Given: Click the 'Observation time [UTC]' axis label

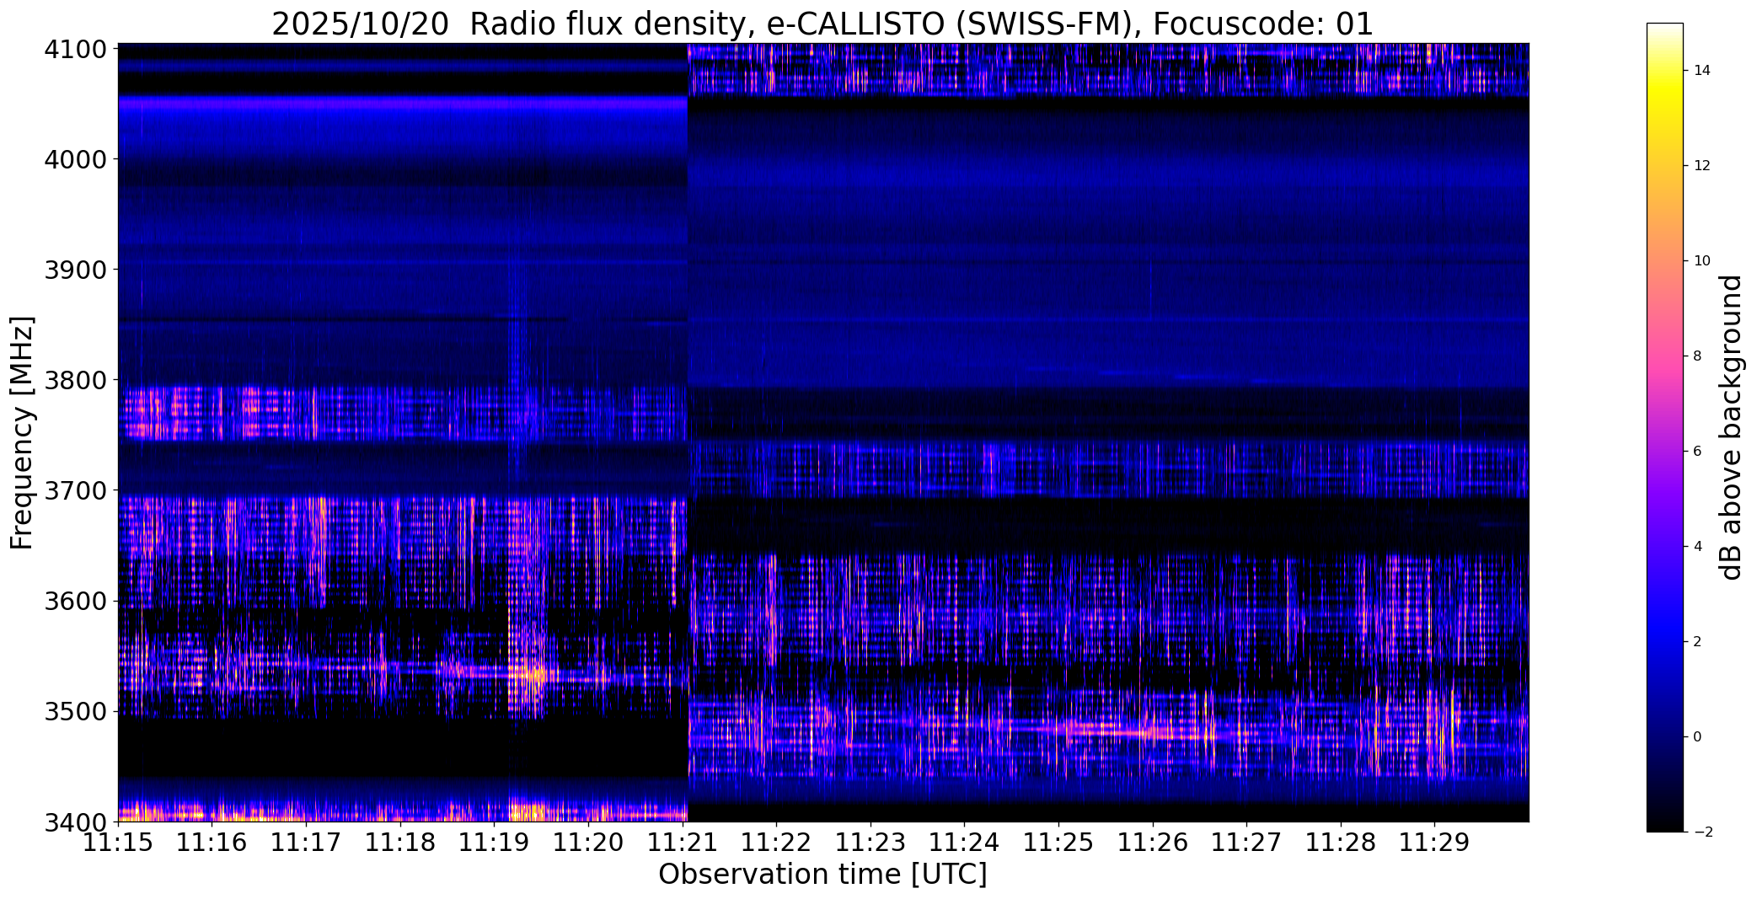Looking at the screenshot, I should click(x=822, y=875).
